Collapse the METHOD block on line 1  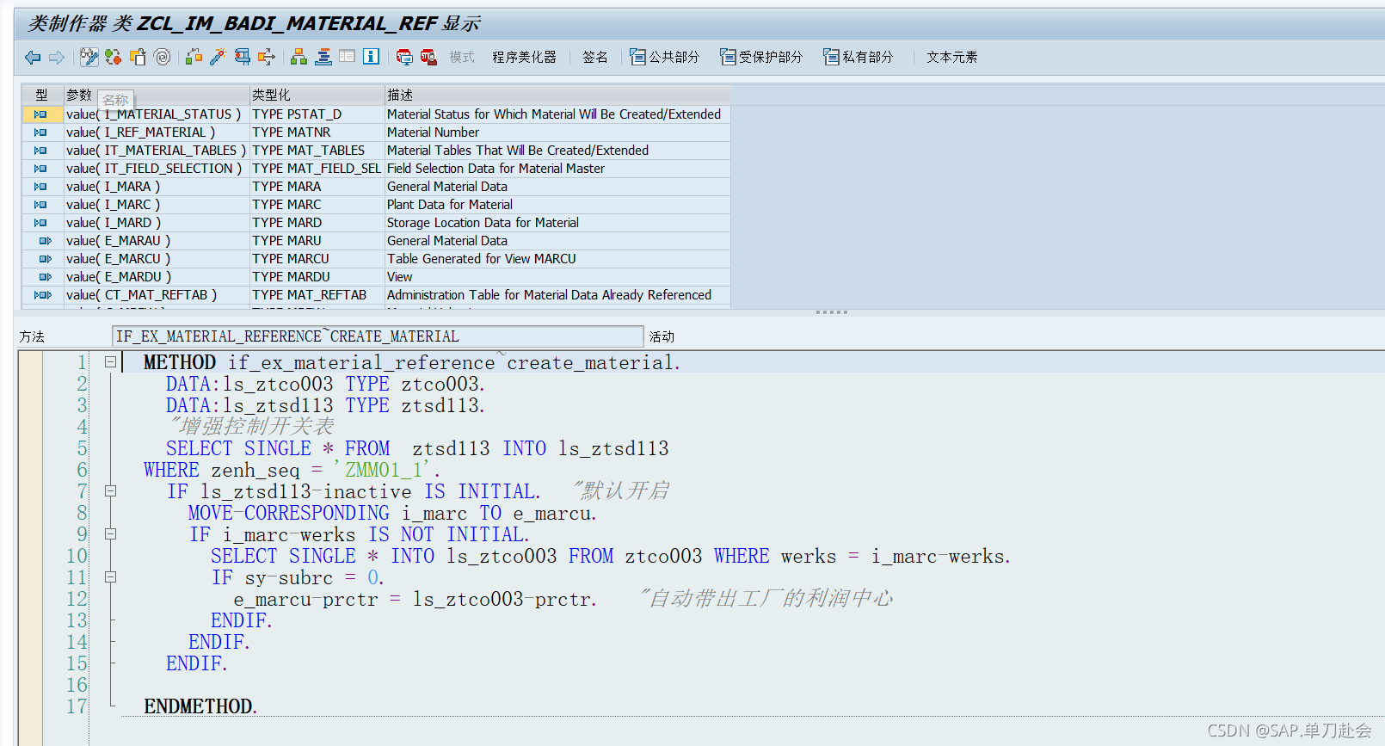click(x=110, y=362)
